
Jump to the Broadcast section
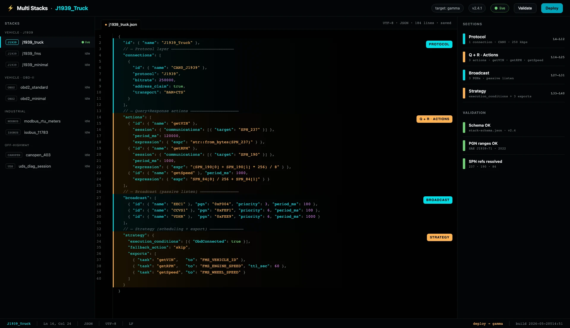coord(514,75)
